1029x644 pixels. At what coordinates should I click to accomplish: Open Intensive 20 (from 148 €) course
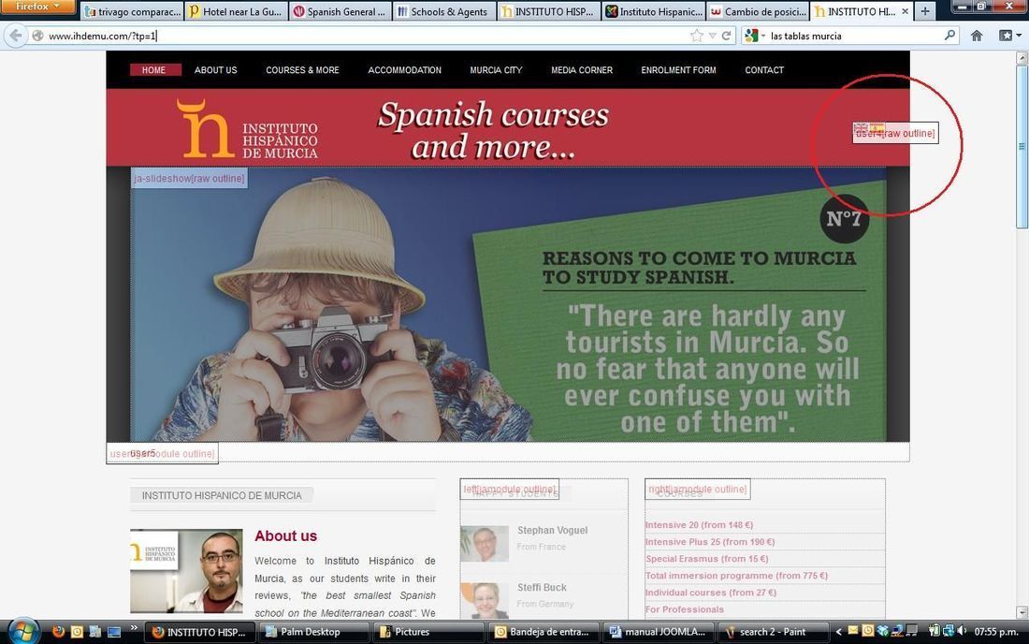coord(699,525)
